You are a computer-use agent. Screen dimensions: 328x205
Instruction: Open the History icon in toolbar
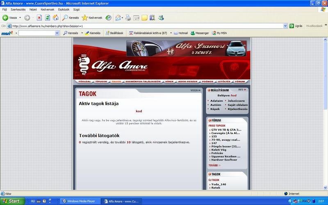[108, 18]
